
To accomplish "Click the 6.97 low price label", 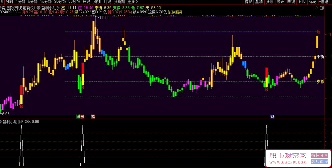I will click(6, 114).
